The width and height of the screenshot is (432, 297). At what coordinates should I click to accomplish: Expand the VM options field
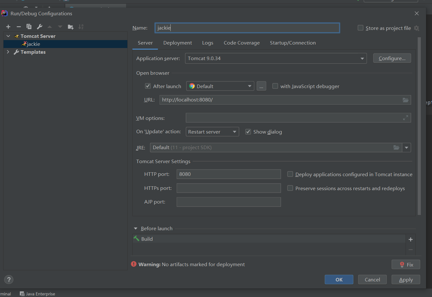(x=406, y=118)
